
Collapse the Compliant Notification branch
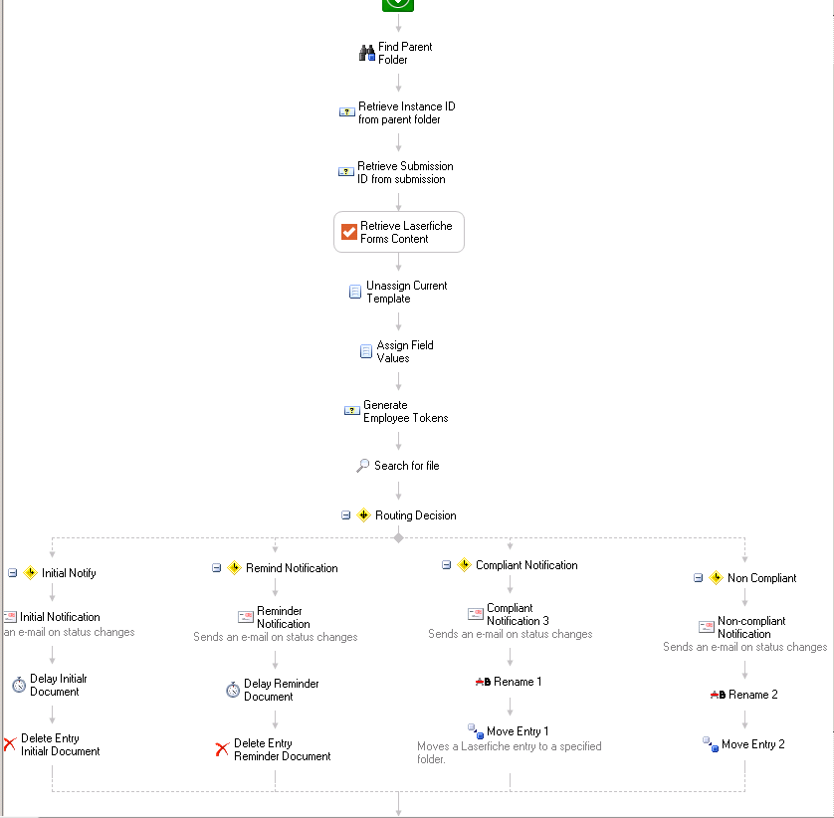[446, 565]
